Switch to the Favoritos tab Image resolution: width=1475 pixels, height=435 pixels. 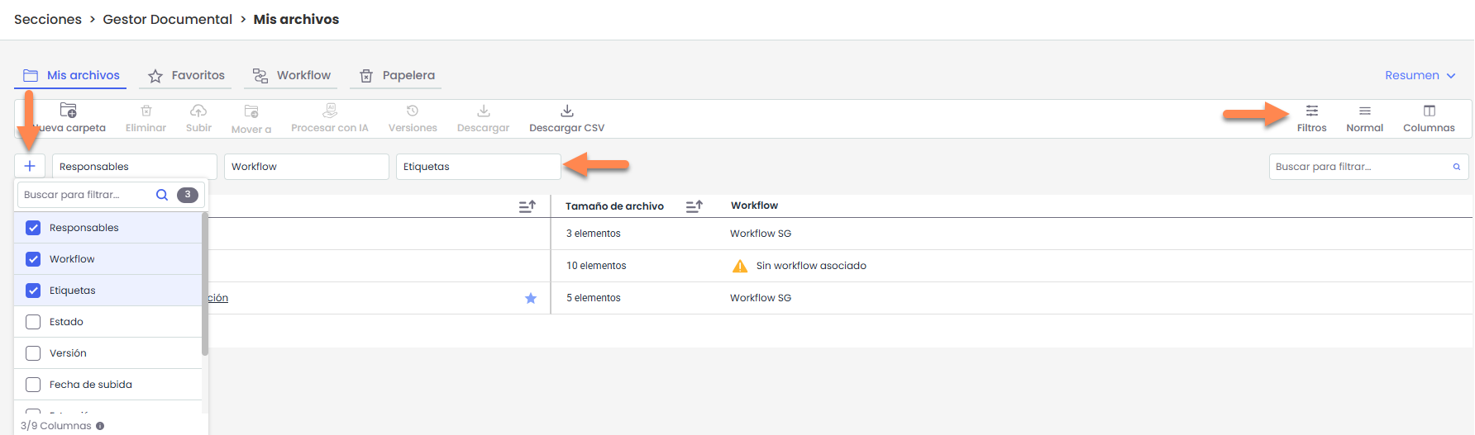pos(187,75)
